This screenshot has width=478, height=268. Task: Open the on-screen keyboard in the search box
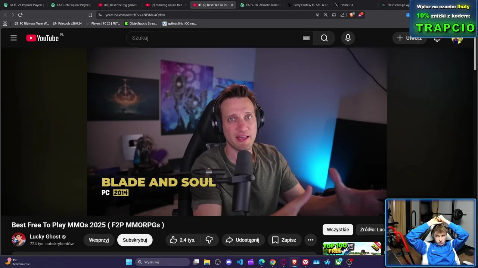point(306,38)
